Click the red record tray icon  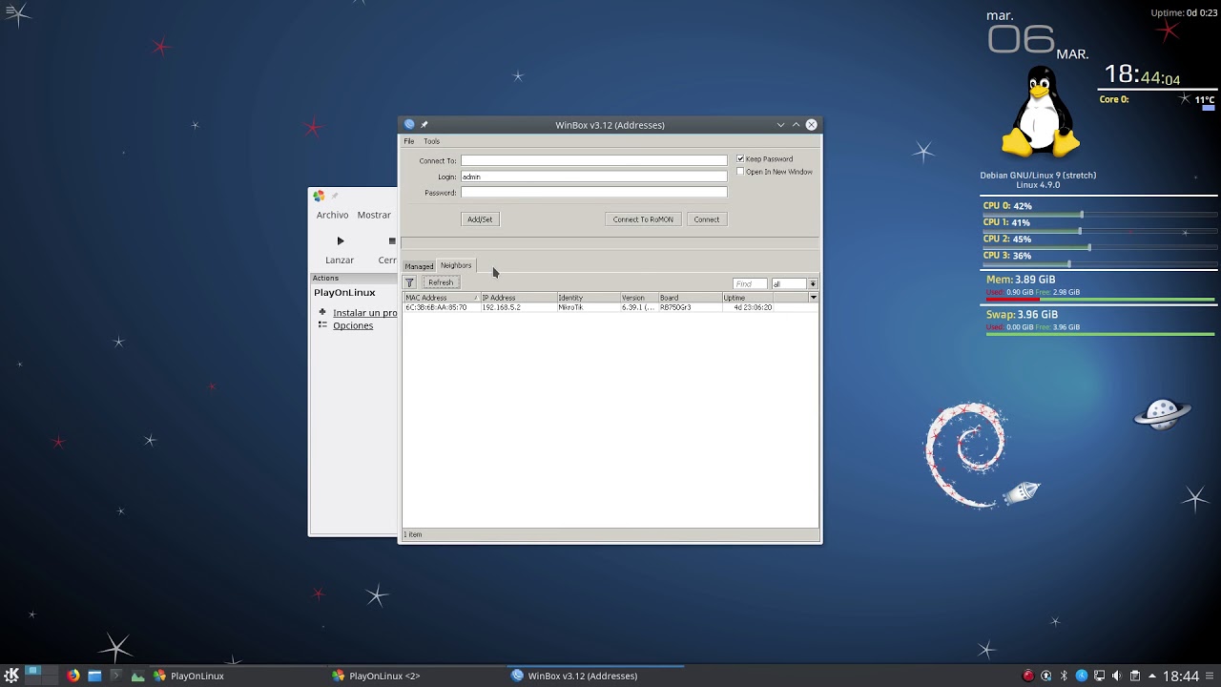[1028, 676]
